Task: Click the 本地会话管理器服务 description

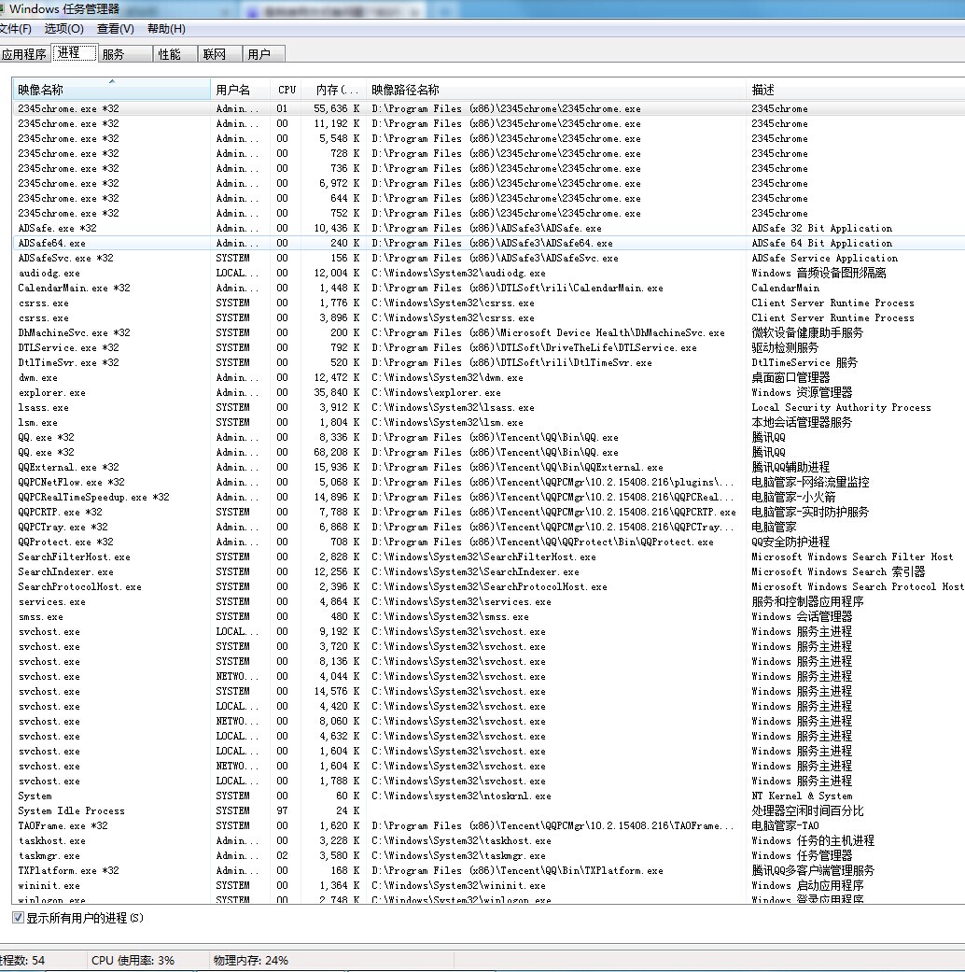Action: pyautogui.click(x=802, y=422)
